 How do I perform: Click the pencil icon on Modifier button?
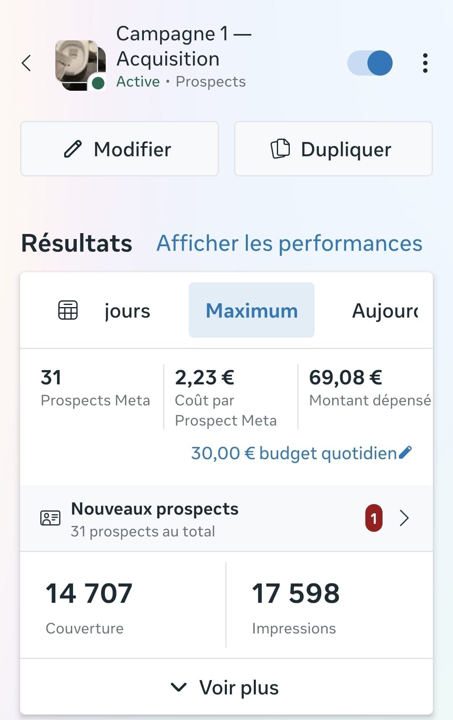click(x=73, y=149)
